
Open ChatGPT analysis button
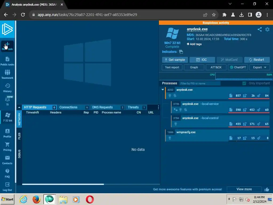(238, 67)
